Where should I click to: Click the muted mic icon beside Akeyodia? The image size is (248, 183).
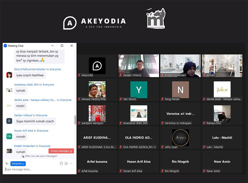(79, 75)
